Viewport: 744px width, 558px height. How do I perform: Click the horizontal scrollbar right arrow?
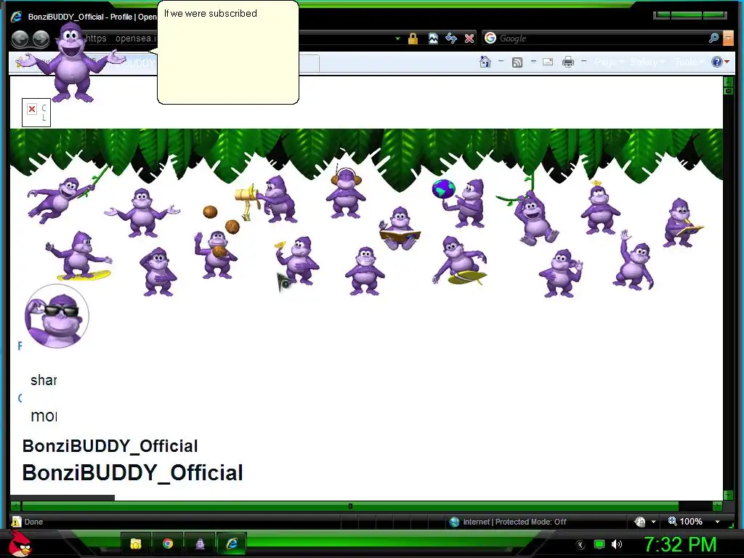(x=717, y=506)
